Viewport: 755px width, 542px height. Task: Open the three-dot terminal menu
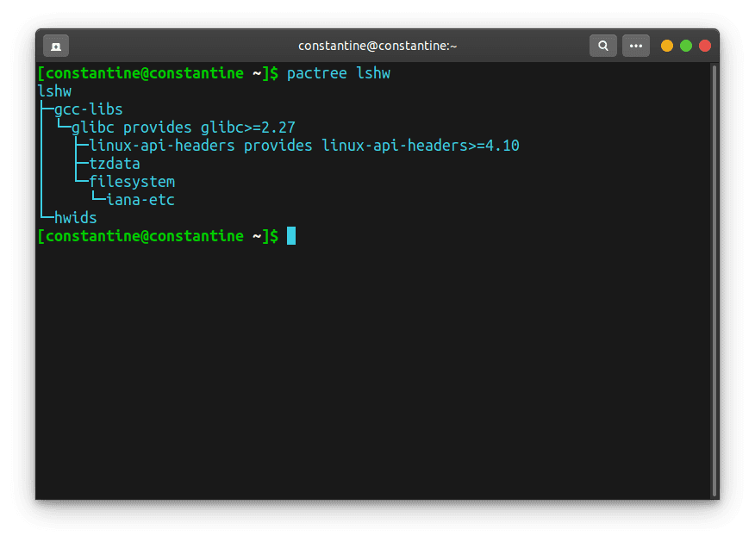click(636, 46)
